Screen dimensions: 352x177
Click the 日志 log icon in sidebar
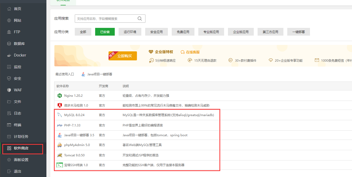tap(9, 113)
